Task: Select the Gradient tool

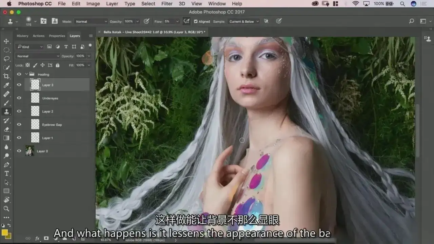Action: tap(6, 138)
